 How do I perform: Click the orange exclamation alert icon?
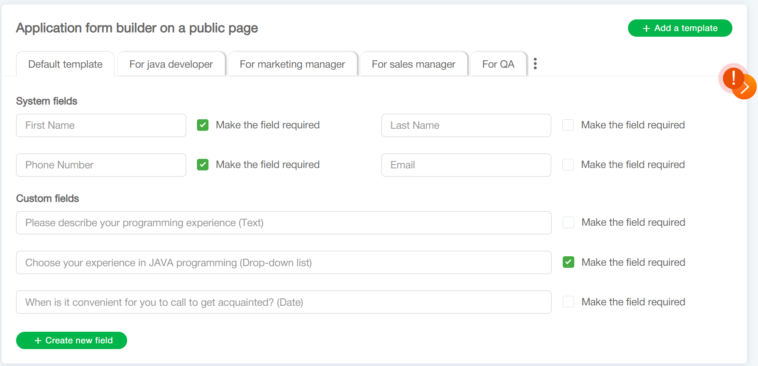coord(732,77)
